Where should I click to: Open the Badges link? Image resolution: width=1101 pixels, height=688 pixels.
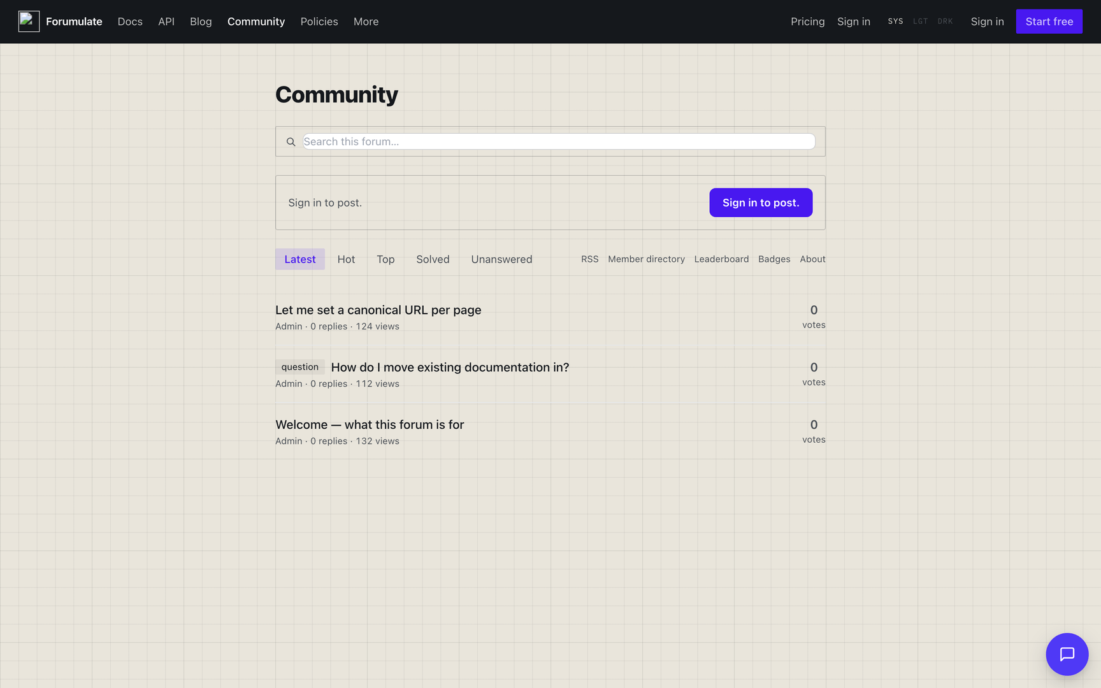[x=774, y=259]
